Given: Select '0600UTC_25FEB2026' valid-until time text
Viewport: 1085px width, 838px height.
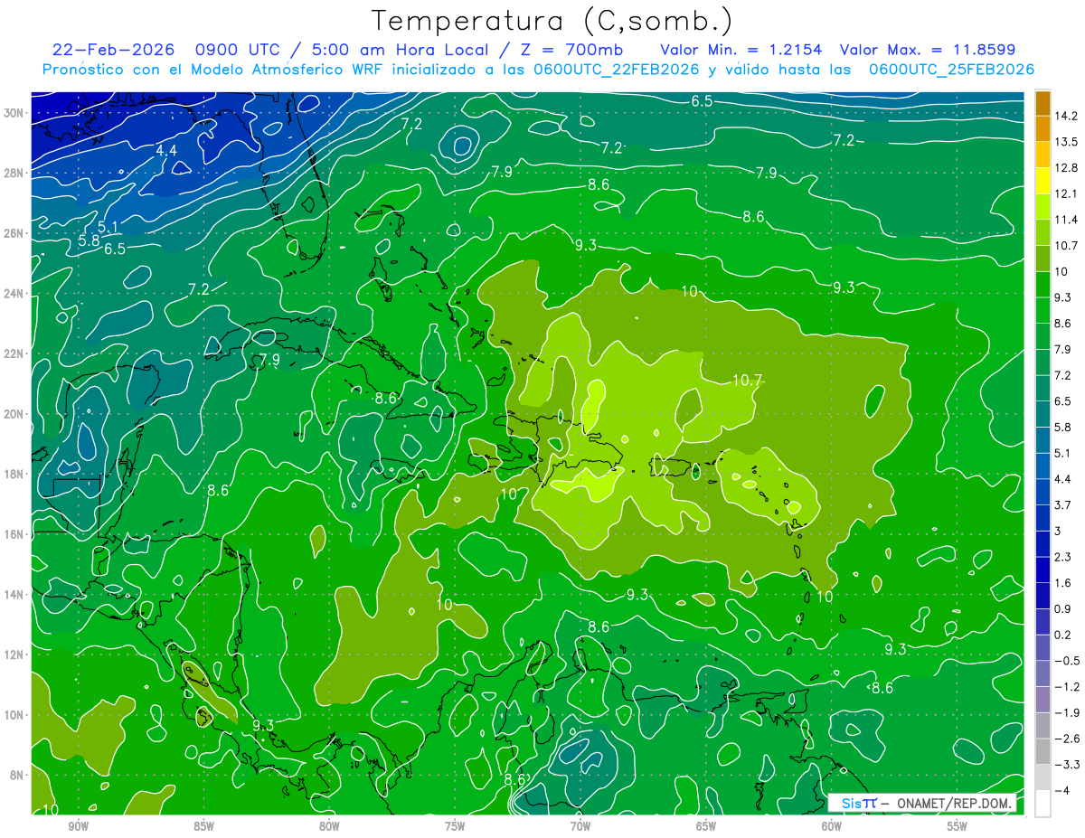Looking at the screenshot, I should (x=951, y=70).
